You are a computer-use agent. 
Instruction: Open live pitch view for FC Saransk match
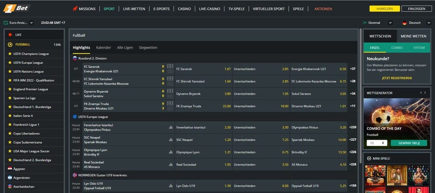tap(170, 66)
